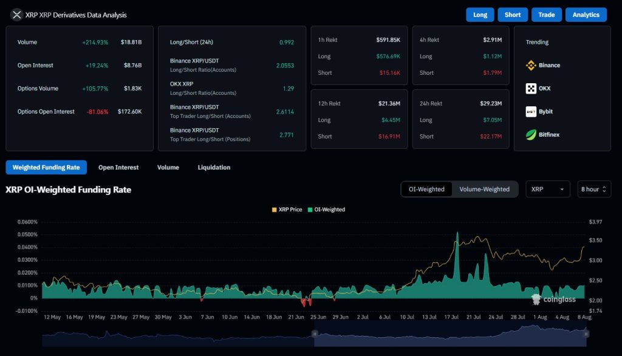Click the Binance exchange name in Trending

[x=549, y=66]
